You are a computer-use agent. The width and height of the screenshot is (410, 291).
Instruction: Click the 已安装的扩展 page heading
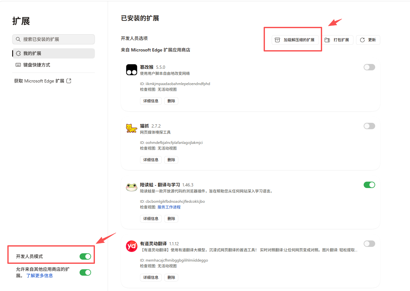140,18
